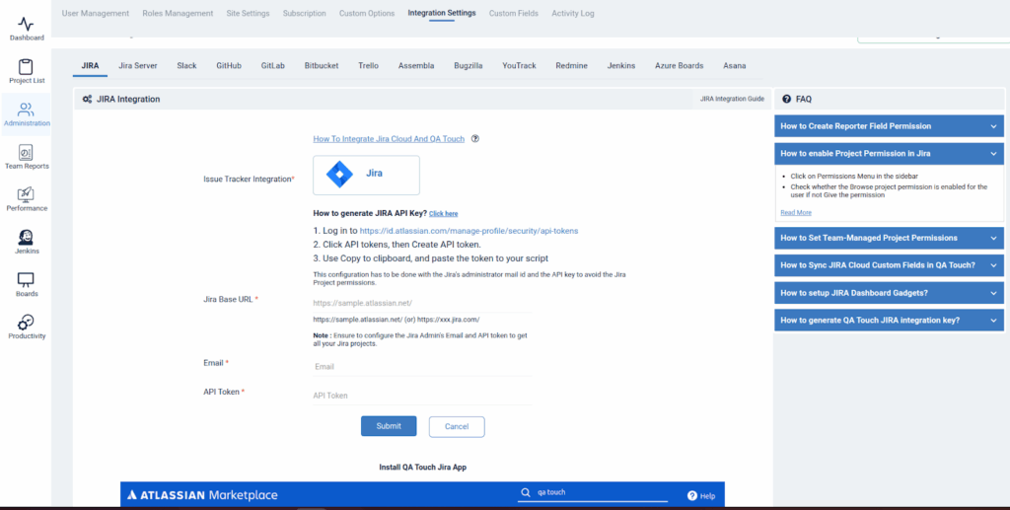Click the Marketplace search magnifier icon
Image resolution: width=1010 pixels, height=510 pixels.
point(527,492)
